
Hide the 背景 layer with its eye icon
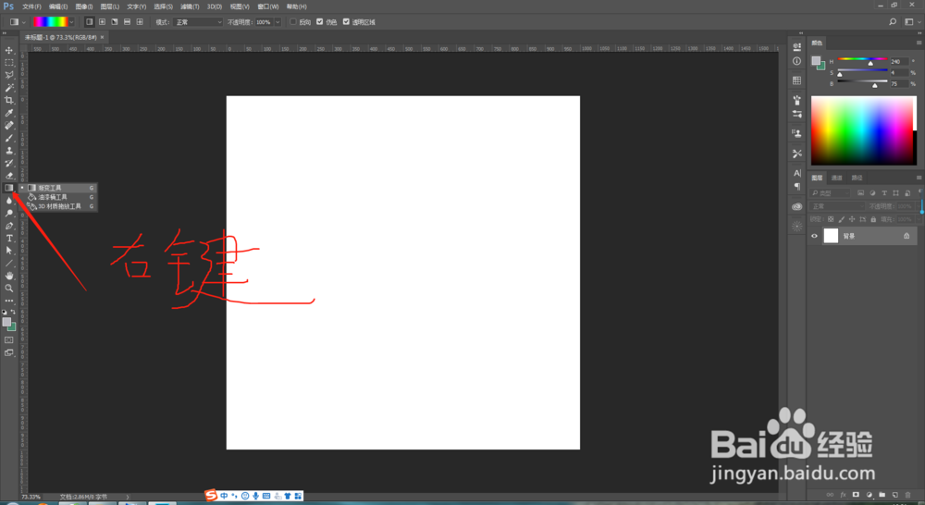815,236
